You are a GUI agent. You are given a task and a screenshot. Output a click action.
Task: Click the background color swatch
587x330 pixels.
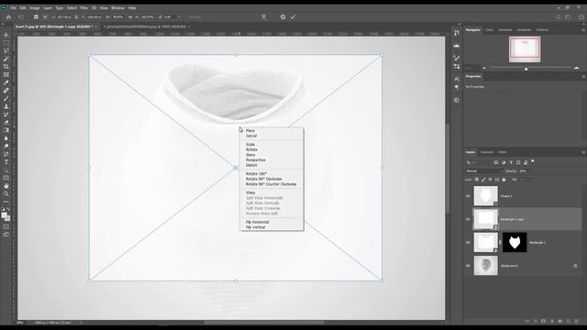[x=7, y=218]
